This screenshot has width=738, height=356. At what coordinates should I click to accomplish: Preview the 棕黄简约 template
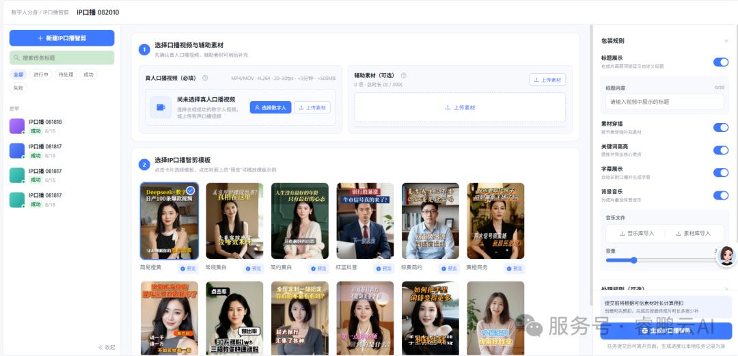(449, 269)
